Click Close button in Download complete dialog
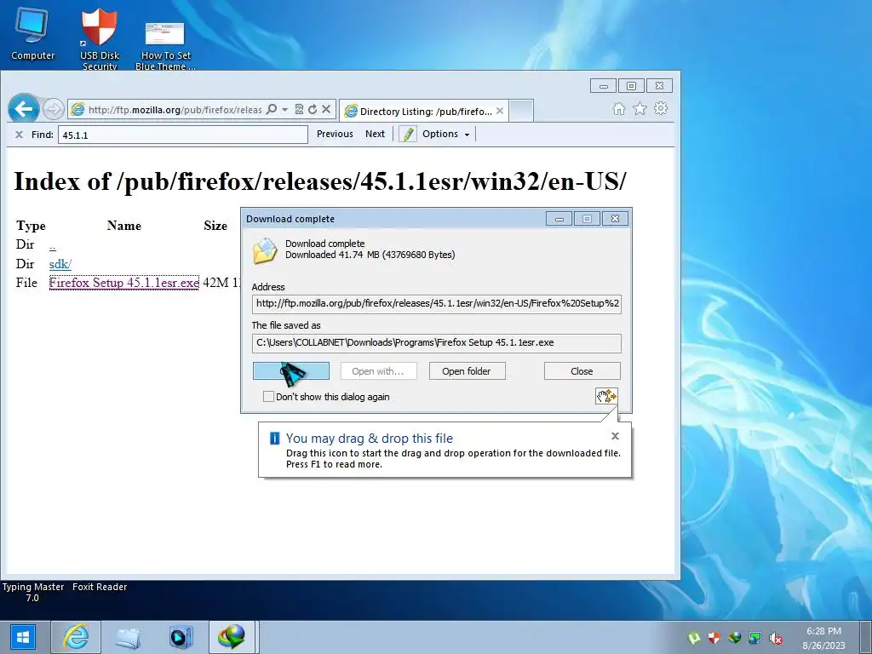Image resolution: width=872 pixels, height=654 pixels. pos(582,371)
